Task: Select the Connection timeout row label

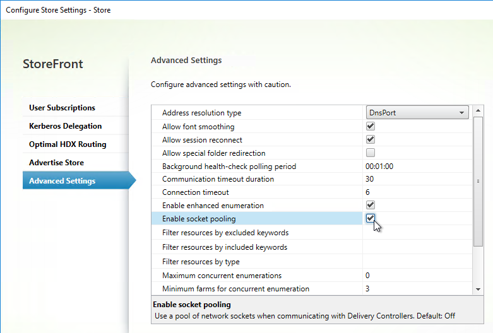Action: point(196,192)
